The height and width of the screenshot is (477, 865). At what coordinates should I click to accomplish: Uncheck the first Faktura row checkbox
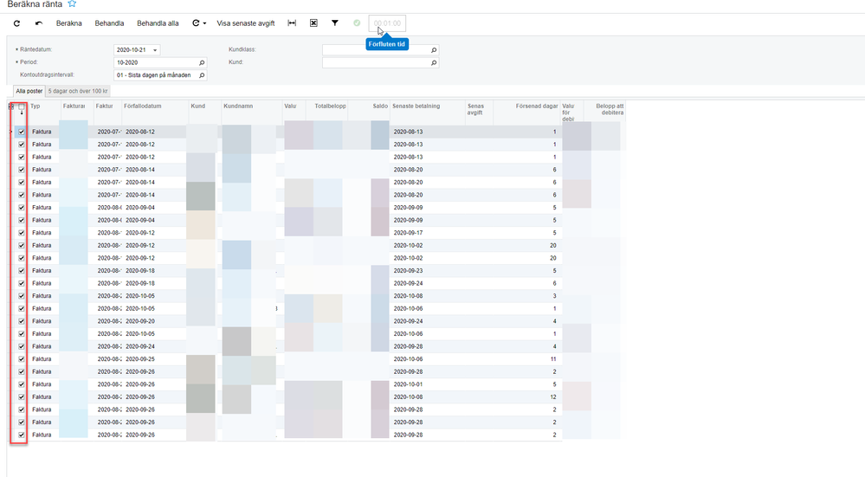(21, 132)
